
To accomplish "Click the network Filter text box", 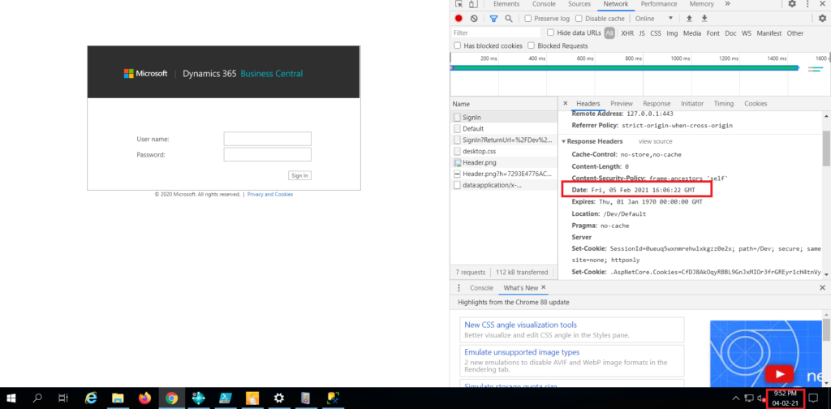I will [496, 32].
